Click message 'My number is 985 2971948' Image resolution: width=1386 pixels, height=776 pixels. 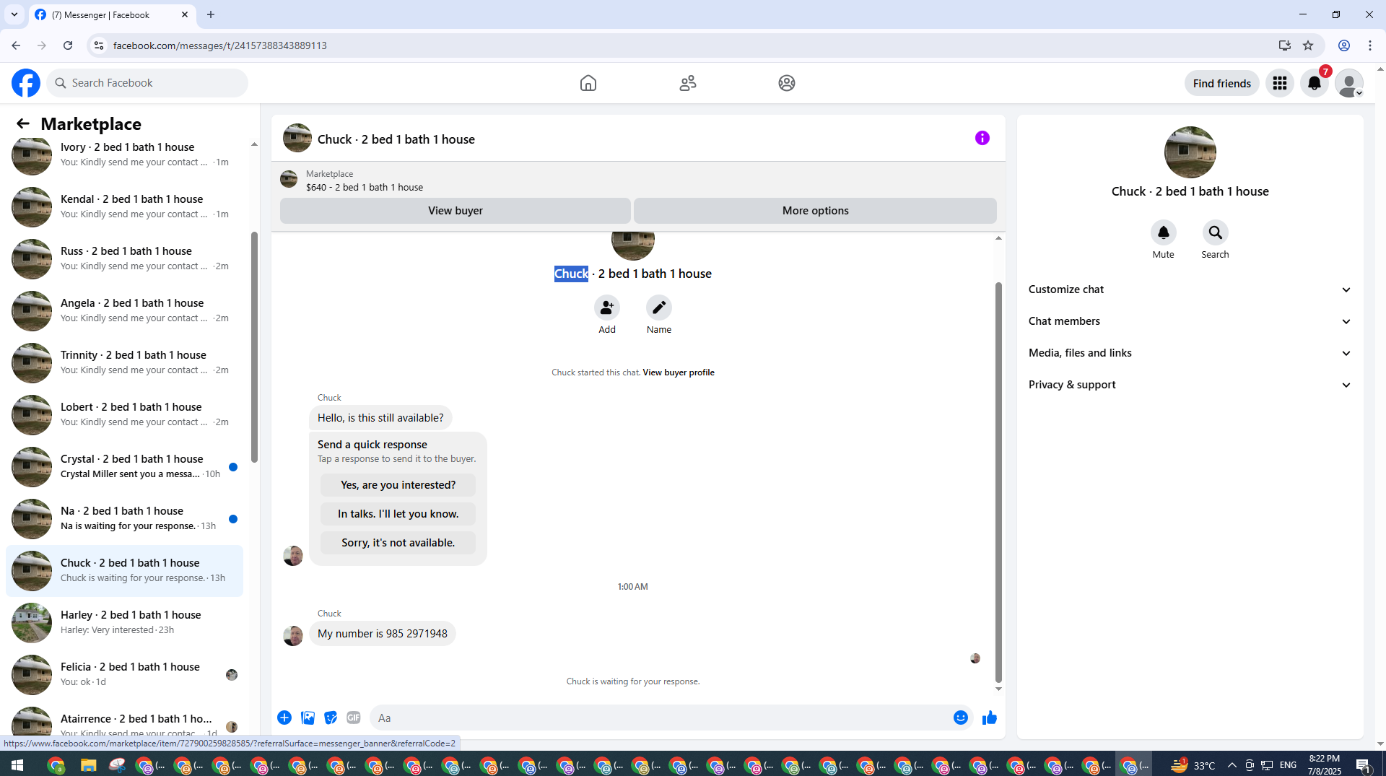pos(383,634)
